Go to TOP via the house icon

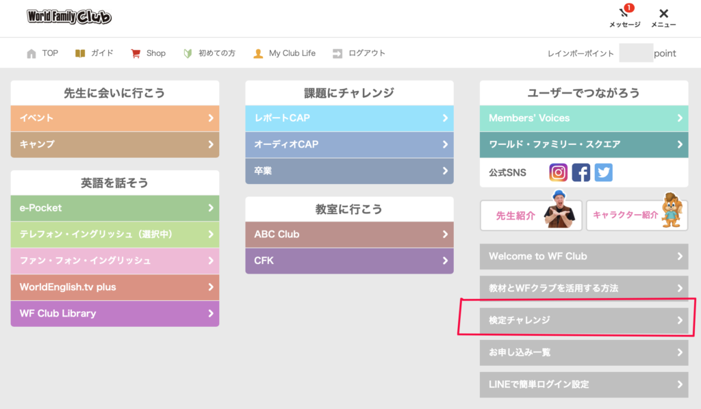pos(31,53)
